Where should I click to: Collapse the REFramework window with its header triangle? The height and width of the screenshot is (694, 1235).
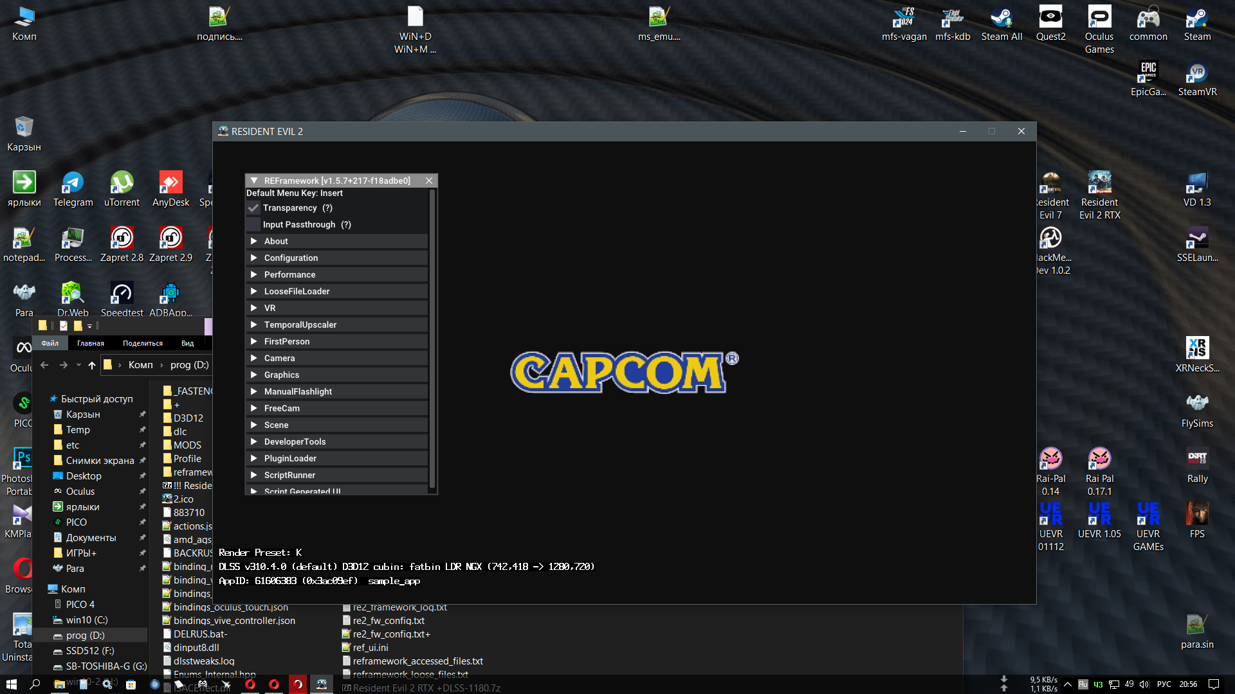coord(254,181)
